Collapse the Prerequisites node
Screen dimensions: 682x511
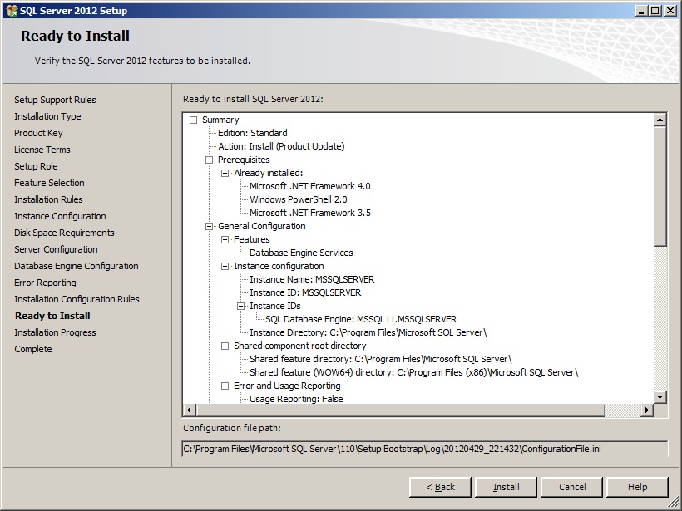[210, 160]
